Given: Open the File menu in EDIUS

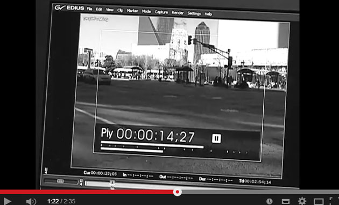Looking at the screenshot, I should (x=89, y=9).
